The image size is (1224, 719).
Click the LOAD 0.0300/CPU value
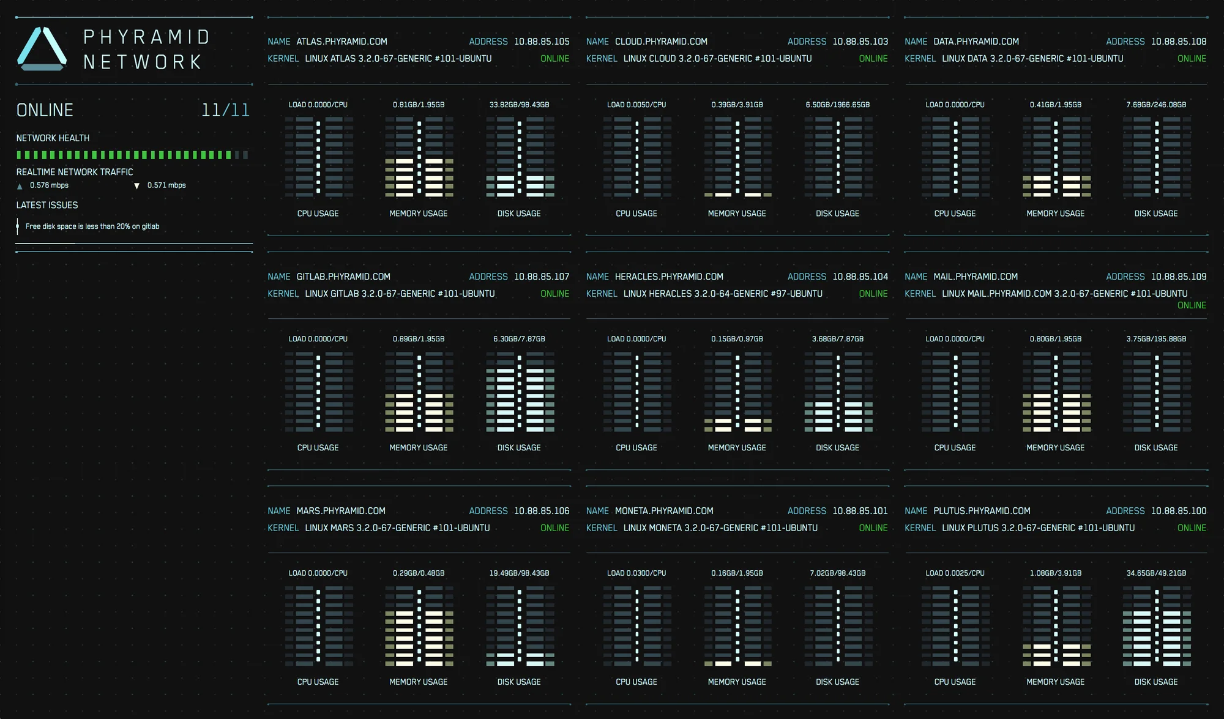coord(636,573)
